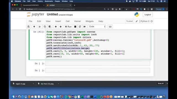Open the notebook Help menu
Viewport: 177px width, 99px height.
coord(101,21)
